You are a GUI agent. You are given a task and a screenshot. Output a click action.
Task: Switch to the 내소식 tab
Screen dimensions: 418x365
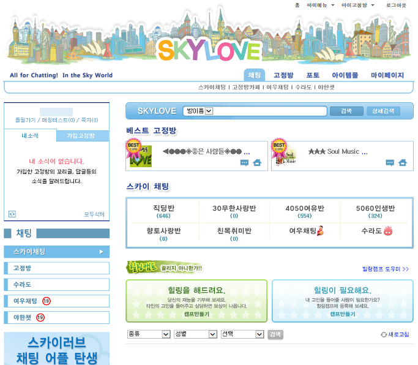point(30,135)
